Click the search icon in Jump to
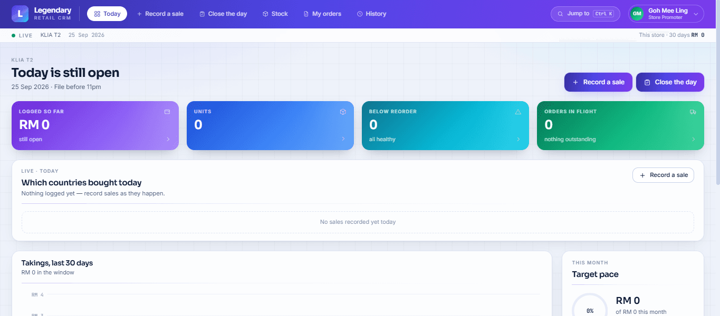Viewport: 720px width, 316px height. (561, 14)
